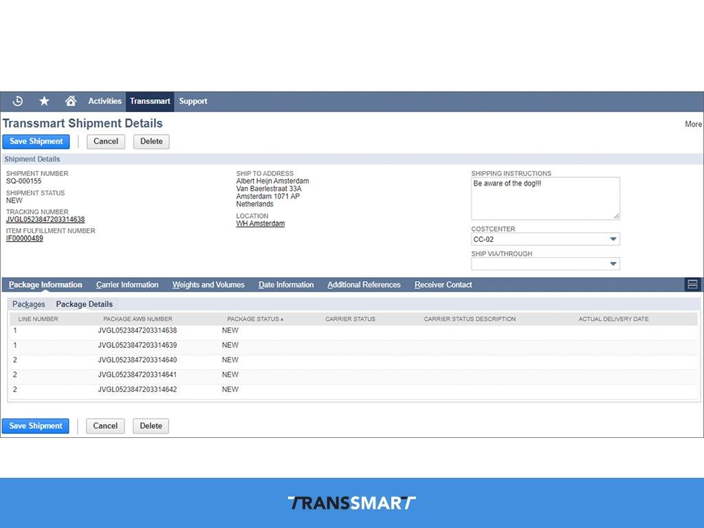Select row with AWB JVGL0523847203314640
This screenshot has height=528, width=704.
click(354, 360)
